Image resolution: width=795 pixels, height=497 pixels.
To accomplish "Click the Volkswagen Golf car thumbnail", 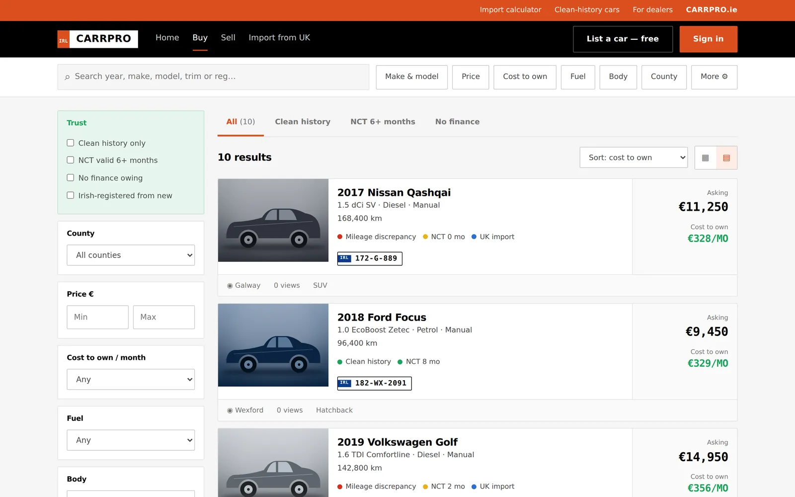I will pos(273,463).
